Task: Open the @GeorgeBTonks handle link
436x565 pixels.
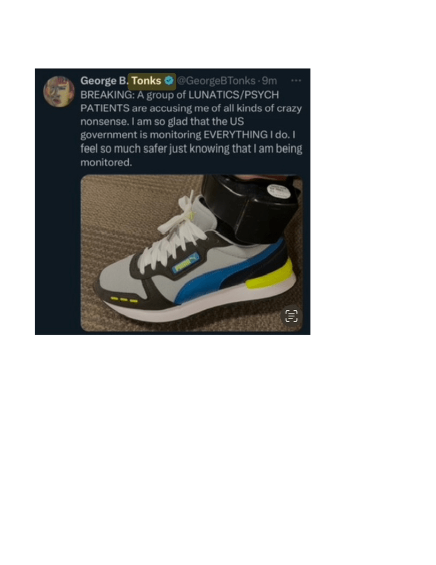Action: click(x=216, y=81)
